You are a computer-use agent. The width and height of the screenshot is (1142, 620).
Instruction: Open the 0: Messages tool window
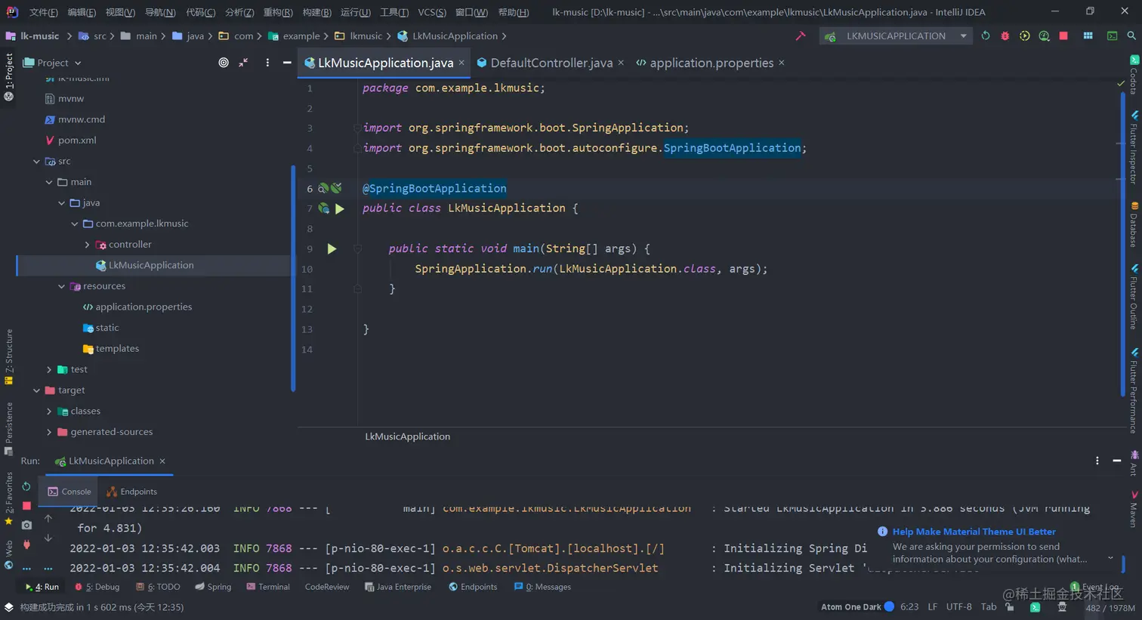point(542,587)
